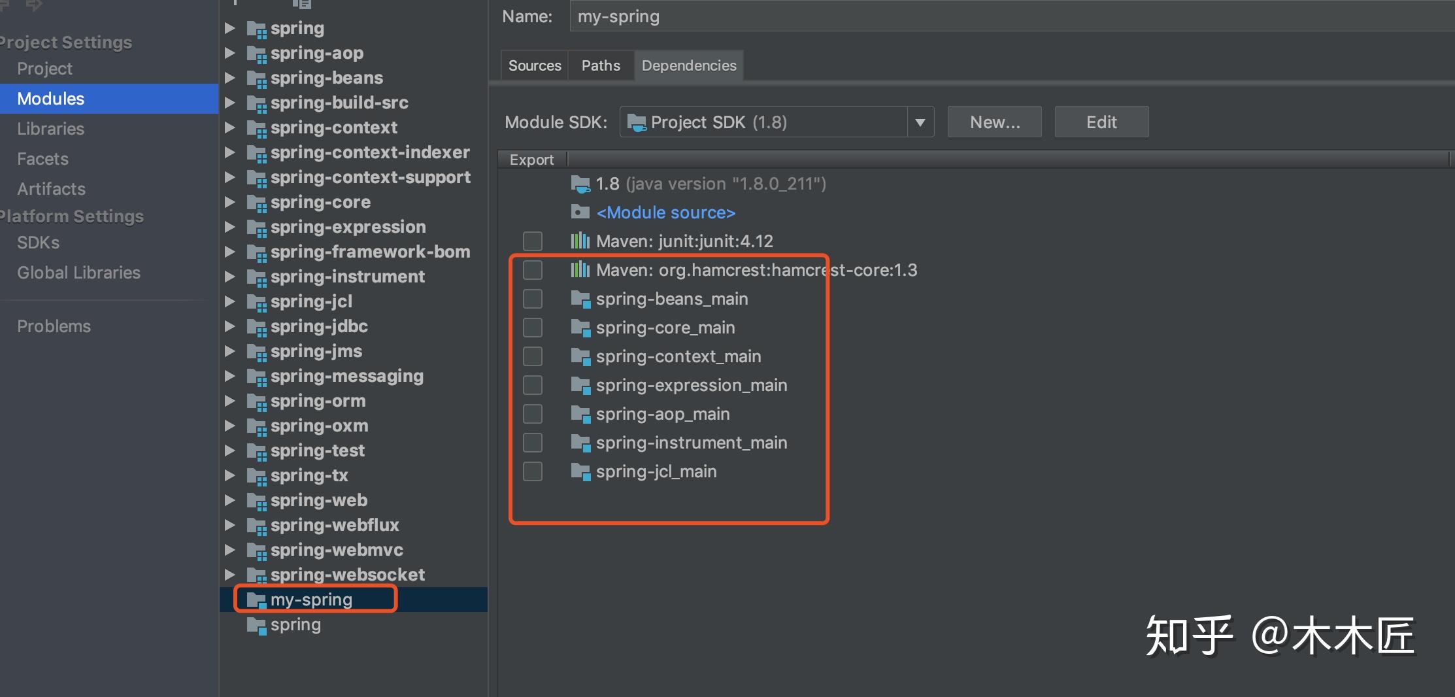Click the spring-websocket module folder icon

257,575
